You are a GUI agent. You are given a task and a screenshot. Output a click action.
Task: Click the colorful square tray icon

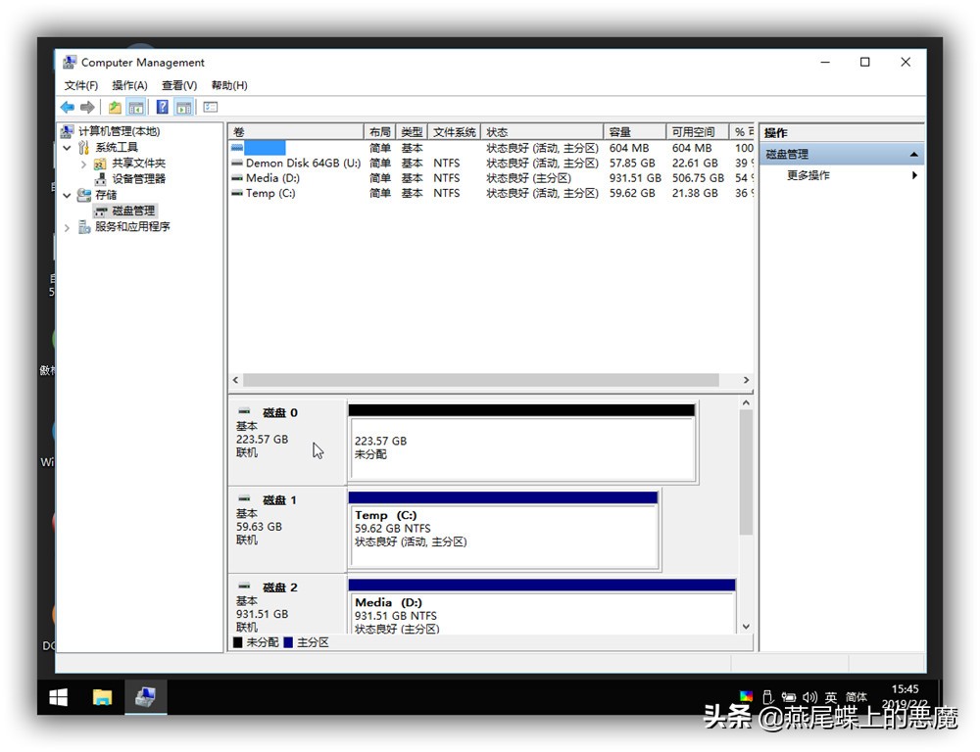[x=746, y=696]
